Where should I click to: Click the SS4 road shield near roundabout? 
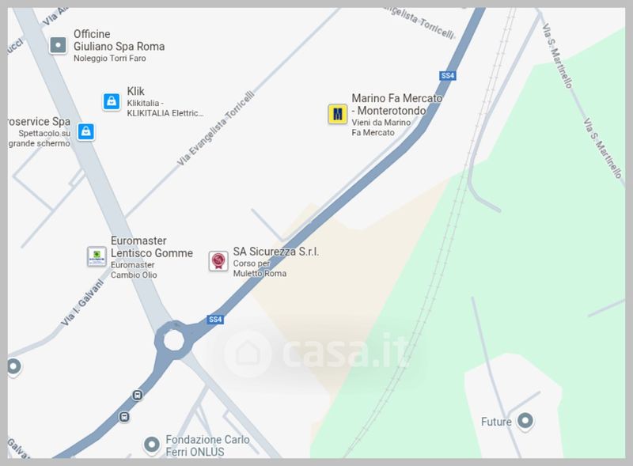point(215,320)
